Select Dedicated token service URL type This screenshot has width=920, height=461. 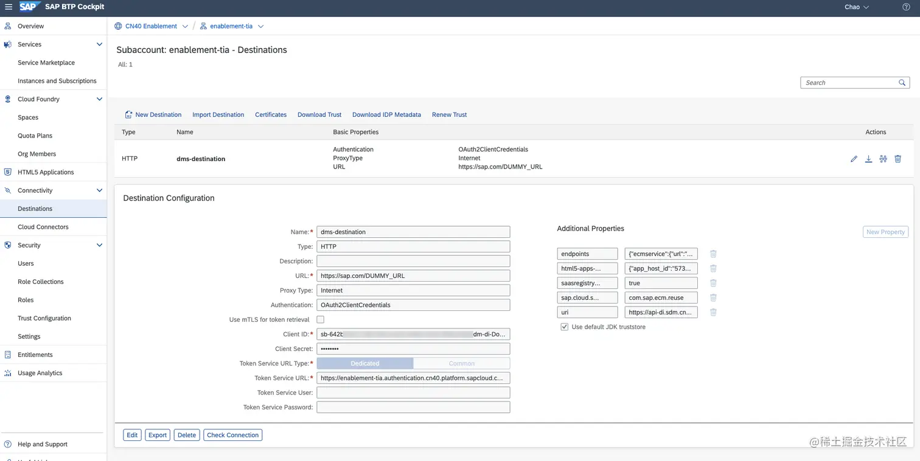365,363
